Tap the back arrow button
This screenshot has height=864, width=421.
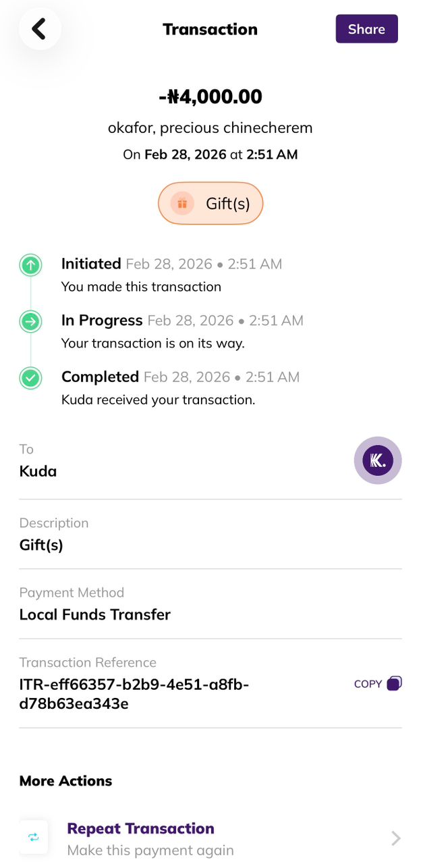(x=39, y=29)
